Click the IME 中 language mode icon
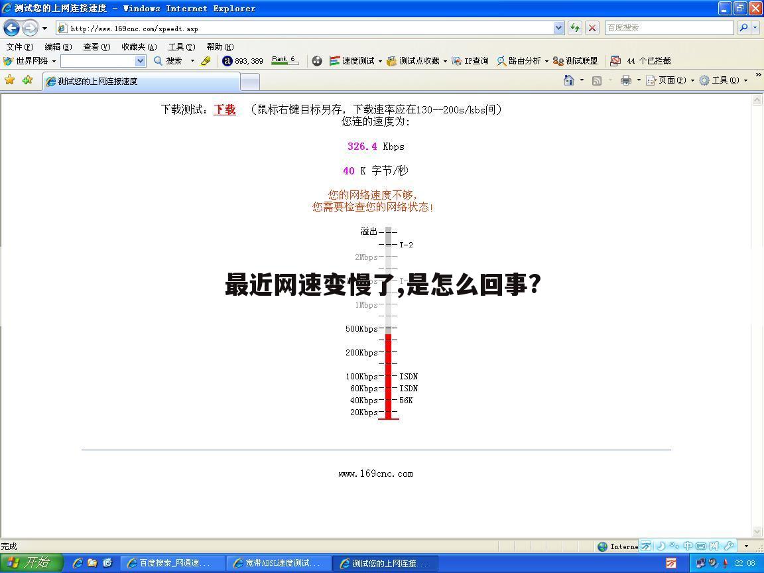 coord(688,546)
